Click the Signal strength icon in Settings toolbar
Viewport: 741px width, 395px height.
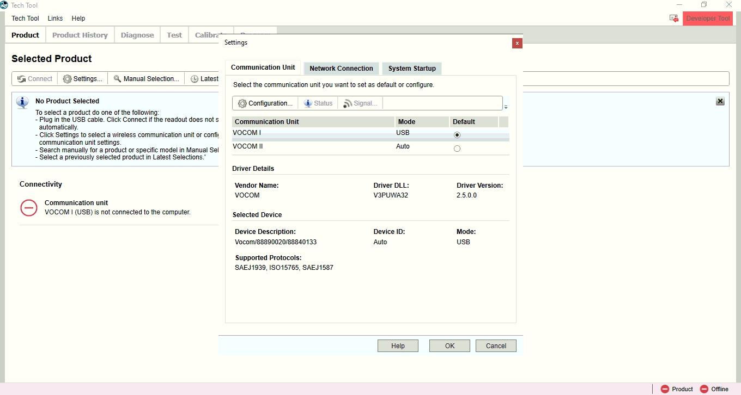(348, 103)
